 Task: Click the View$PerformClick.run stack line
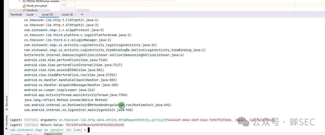coord(70,75)
